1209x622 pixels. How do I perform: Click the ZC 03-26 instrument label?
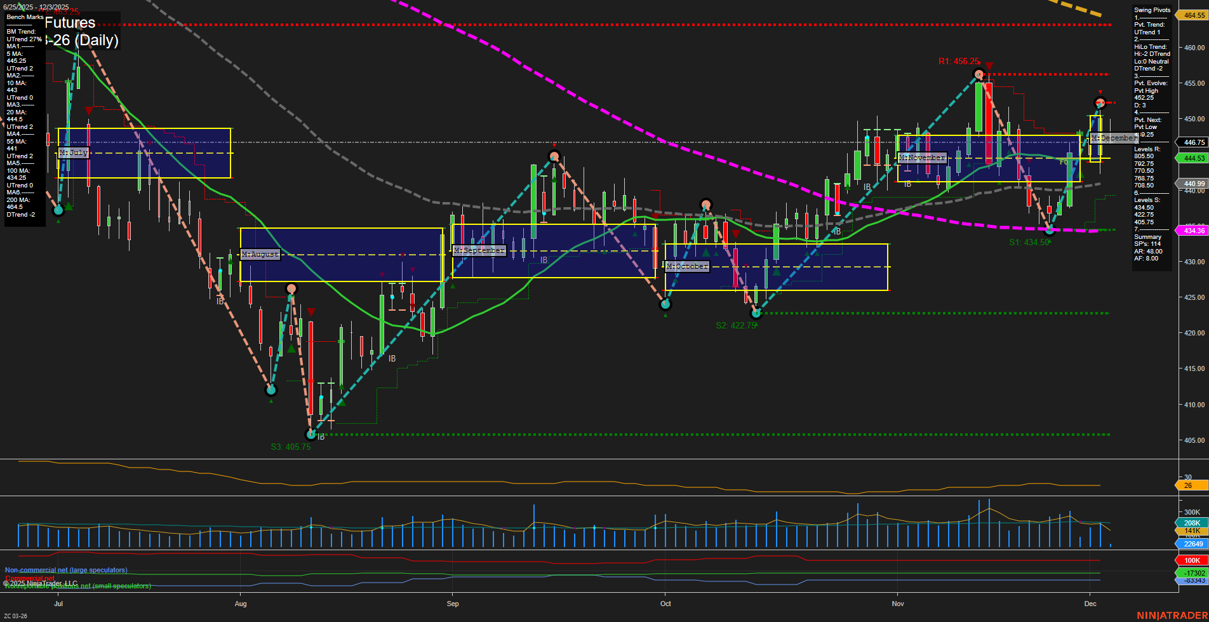tap(15, 614)
